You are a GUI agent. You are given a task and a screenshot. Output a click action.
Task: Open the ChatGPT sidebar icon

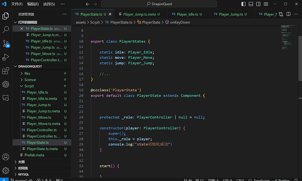(6, 84)
